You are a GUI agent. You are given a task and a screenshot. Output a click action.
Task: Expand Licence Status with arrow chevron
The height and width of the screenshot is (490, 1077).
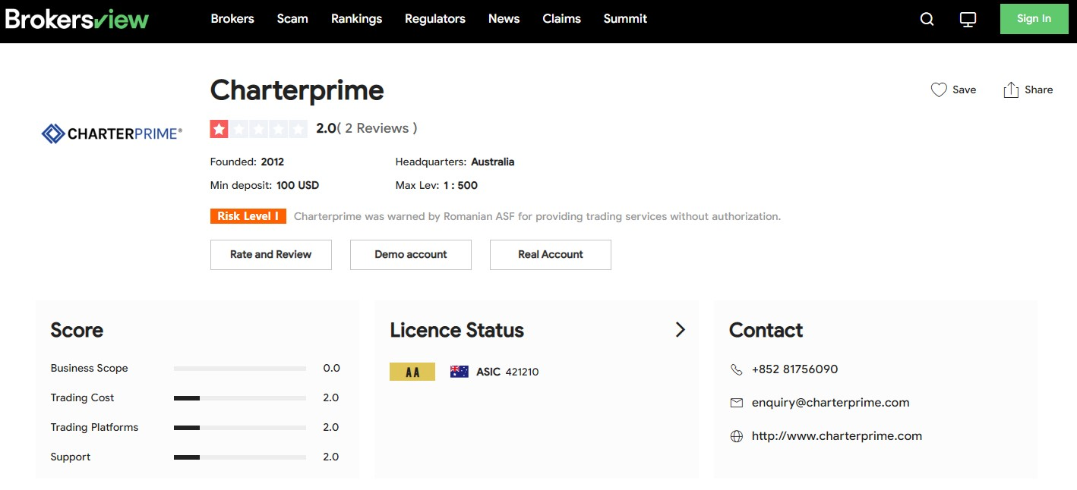coord(680,329)
